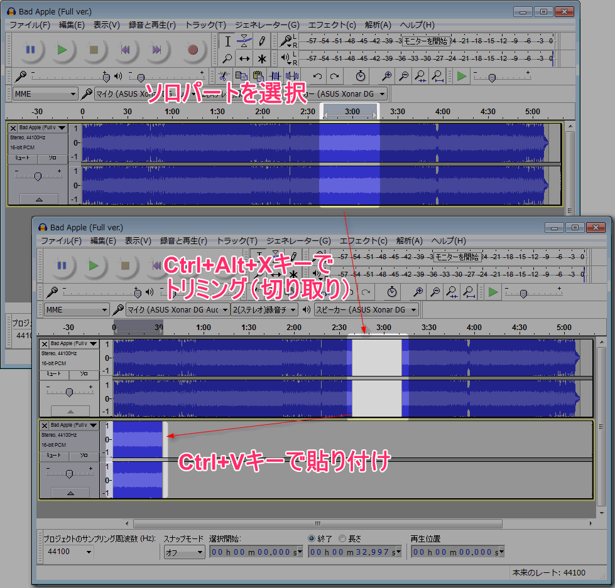Image resolution: width=615 pixels, height=588 pixels.
Task: Open the 編集(E) menu in front window
Action: coord(103,240)
